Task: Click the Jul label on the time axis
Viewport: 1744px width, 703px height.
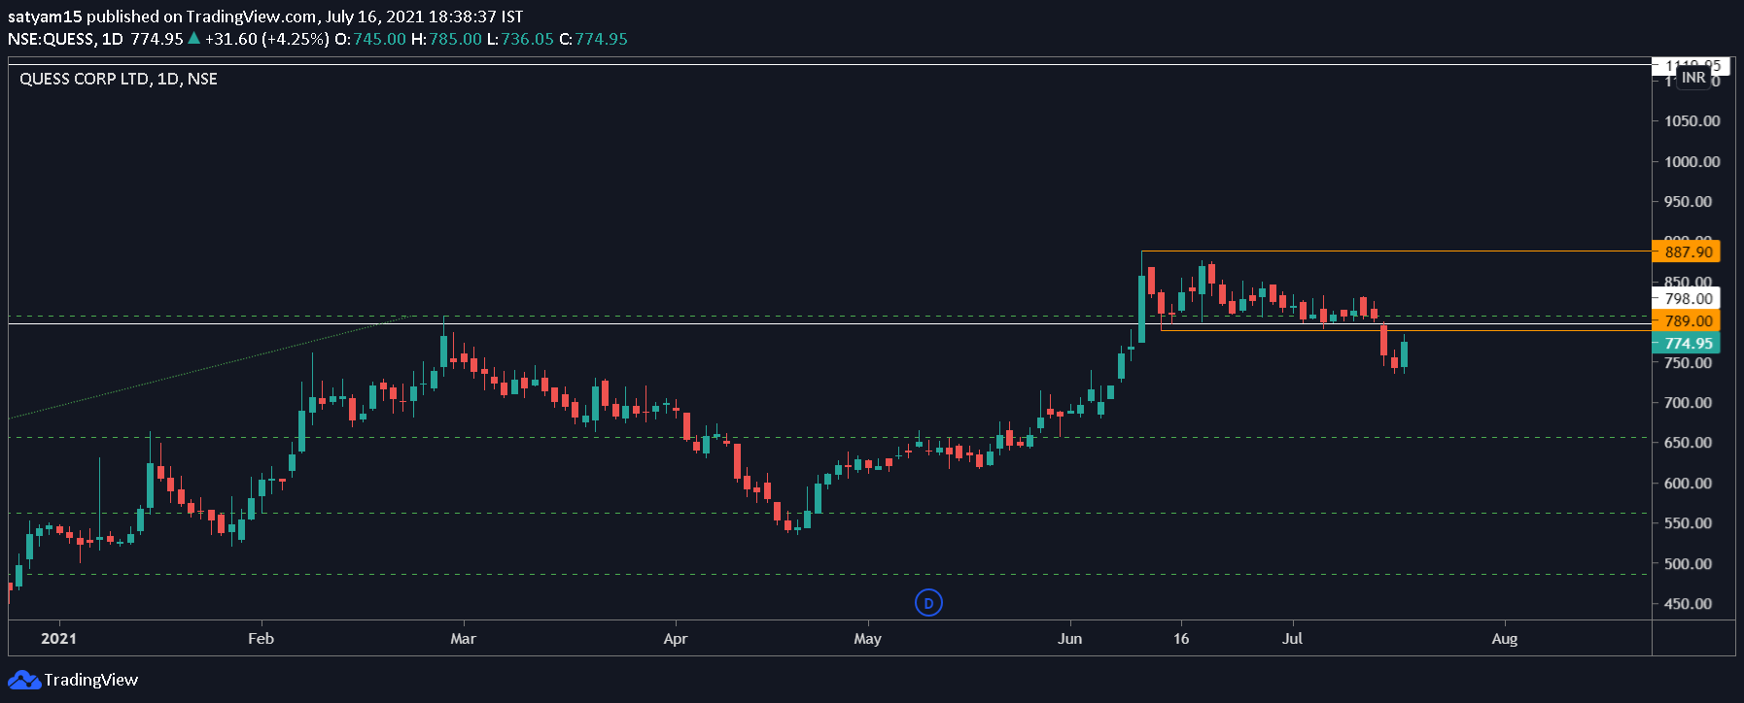Action: click(1292, 638)
